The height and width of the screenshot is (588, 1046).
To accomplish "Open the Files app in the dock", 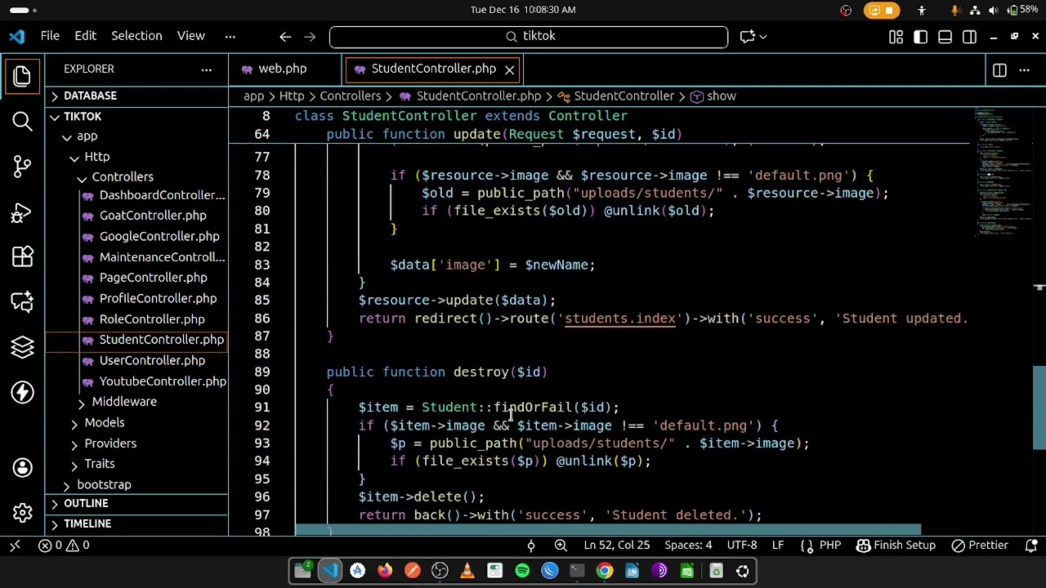I will (x=303, y=571).
